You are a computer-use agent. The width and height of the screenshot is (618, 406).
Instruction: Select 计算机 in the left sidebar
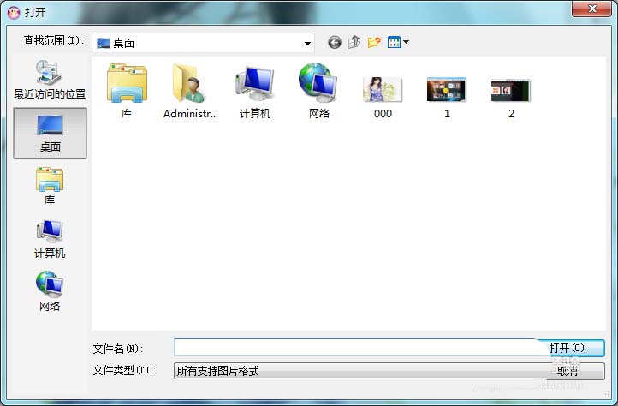pyautogui.click(x=50, y=239)
